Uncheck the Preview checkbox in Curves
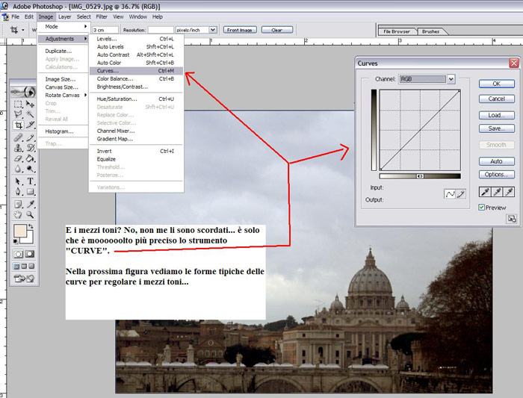 482,208
